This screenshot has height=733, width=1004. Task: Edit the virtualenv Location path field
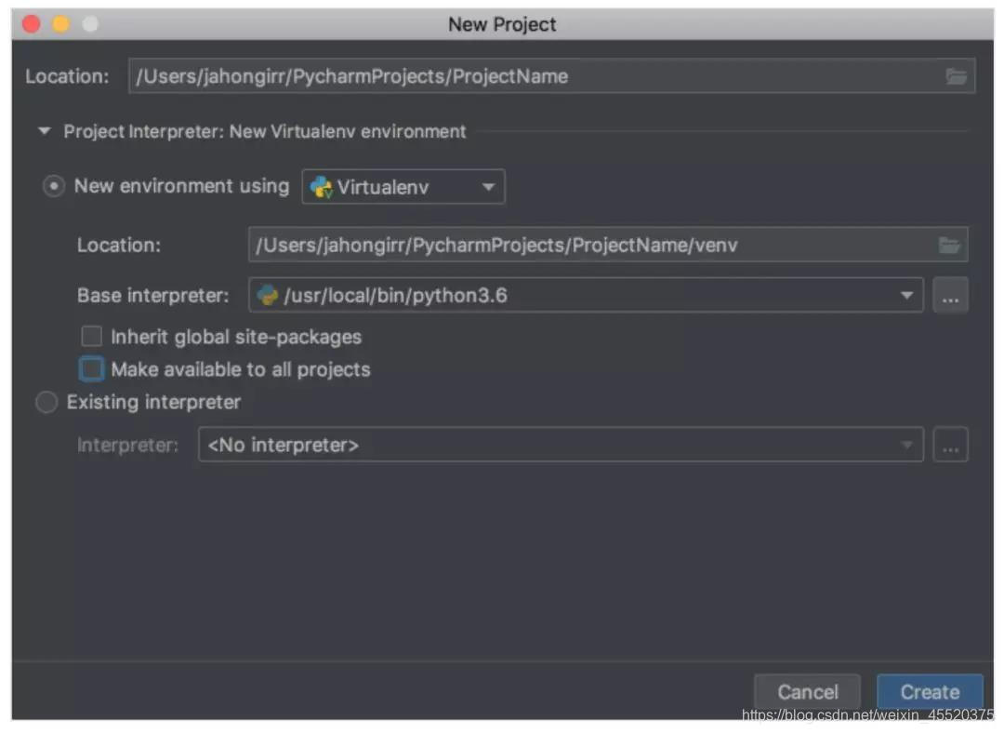608,245
